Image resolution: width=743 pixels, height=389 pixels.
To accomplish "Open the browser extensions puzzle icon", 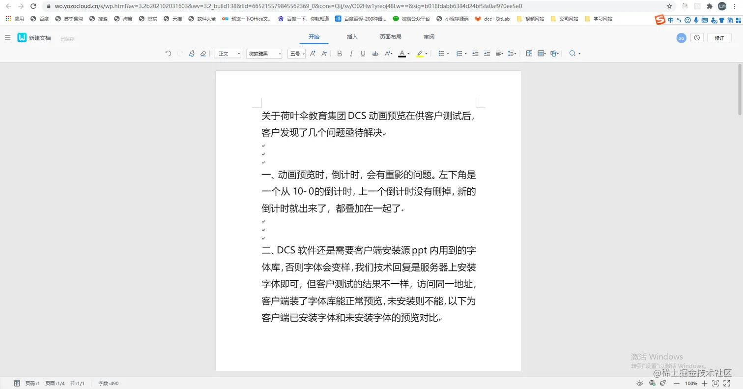I will (710, 6).
